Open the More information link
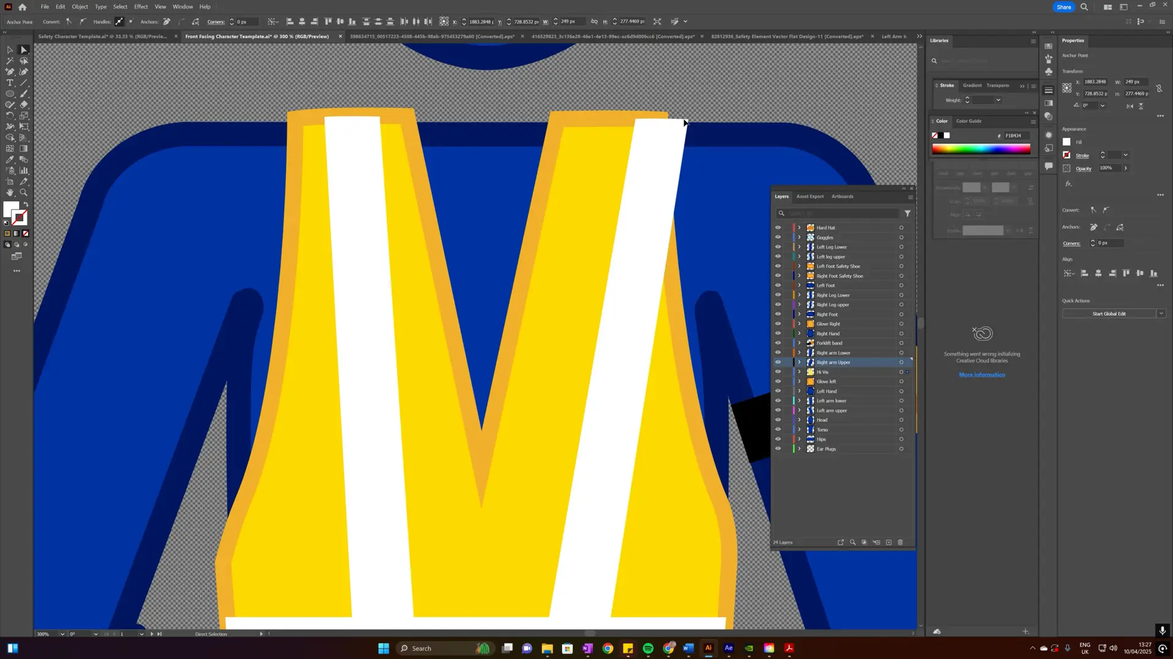Image resolution: width=1173 pixels, height=659 pixels. (981, 375)
